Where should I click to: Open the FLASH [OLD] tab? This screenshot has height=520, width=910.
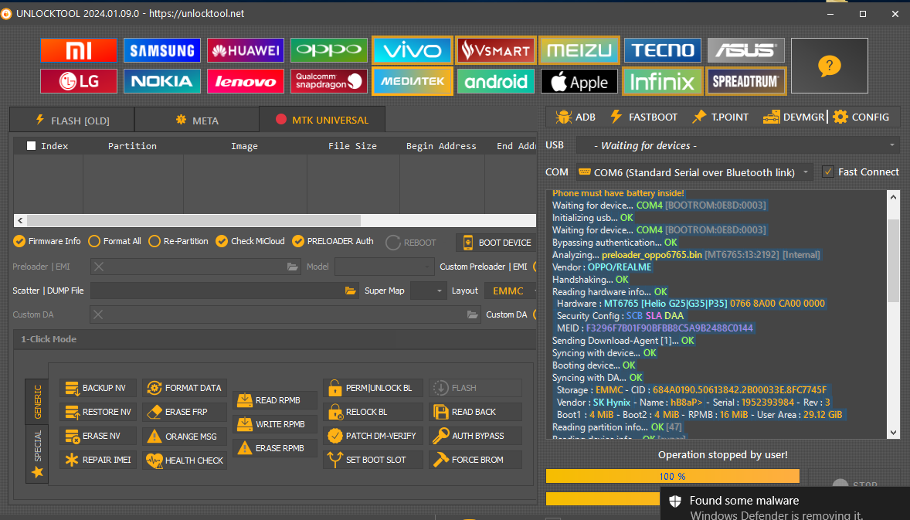(x=72, y=120)
